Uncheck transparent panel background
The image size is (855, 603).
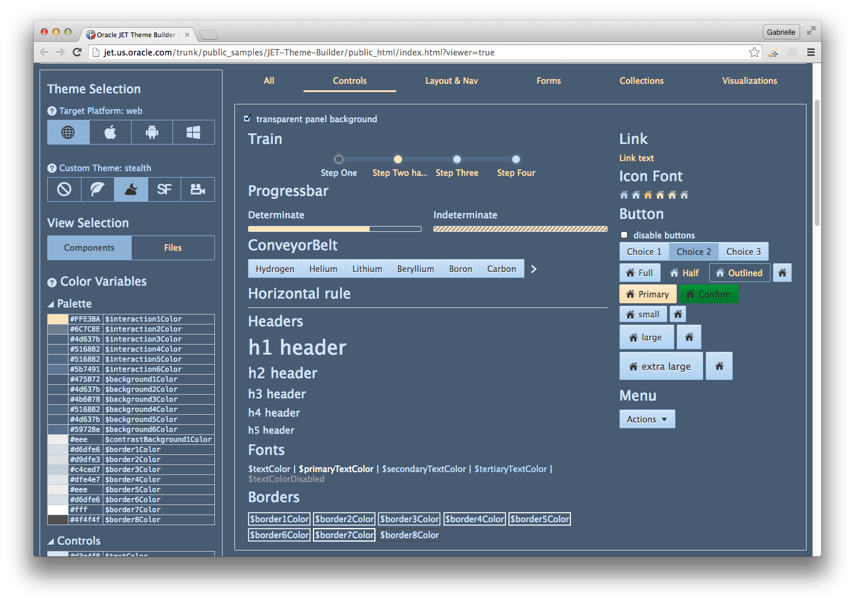[x=247, y=119]
